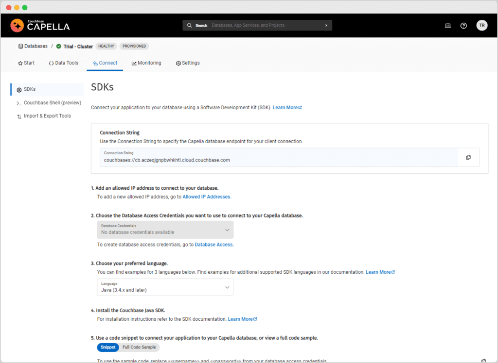Expand the Database Credentials dropdown
Viewport: 498px width, 363px height.
pyautogui.click(x=165, y=229)
